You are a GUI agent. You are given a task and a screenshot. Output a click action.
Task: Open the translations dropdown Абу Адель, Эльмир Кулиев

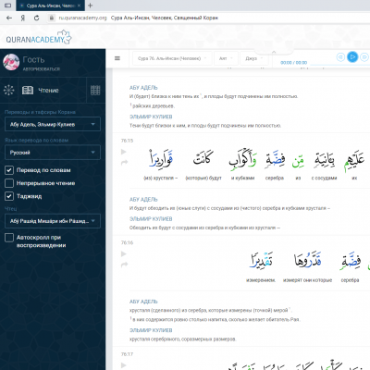(53, 124)
